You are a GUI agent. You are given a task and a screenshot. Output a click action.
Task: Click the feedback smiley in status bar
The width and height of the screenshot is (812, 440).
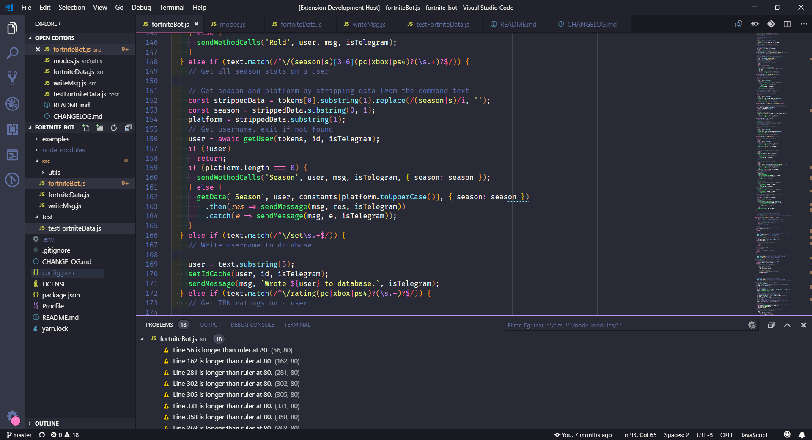[x=787, y=434]
